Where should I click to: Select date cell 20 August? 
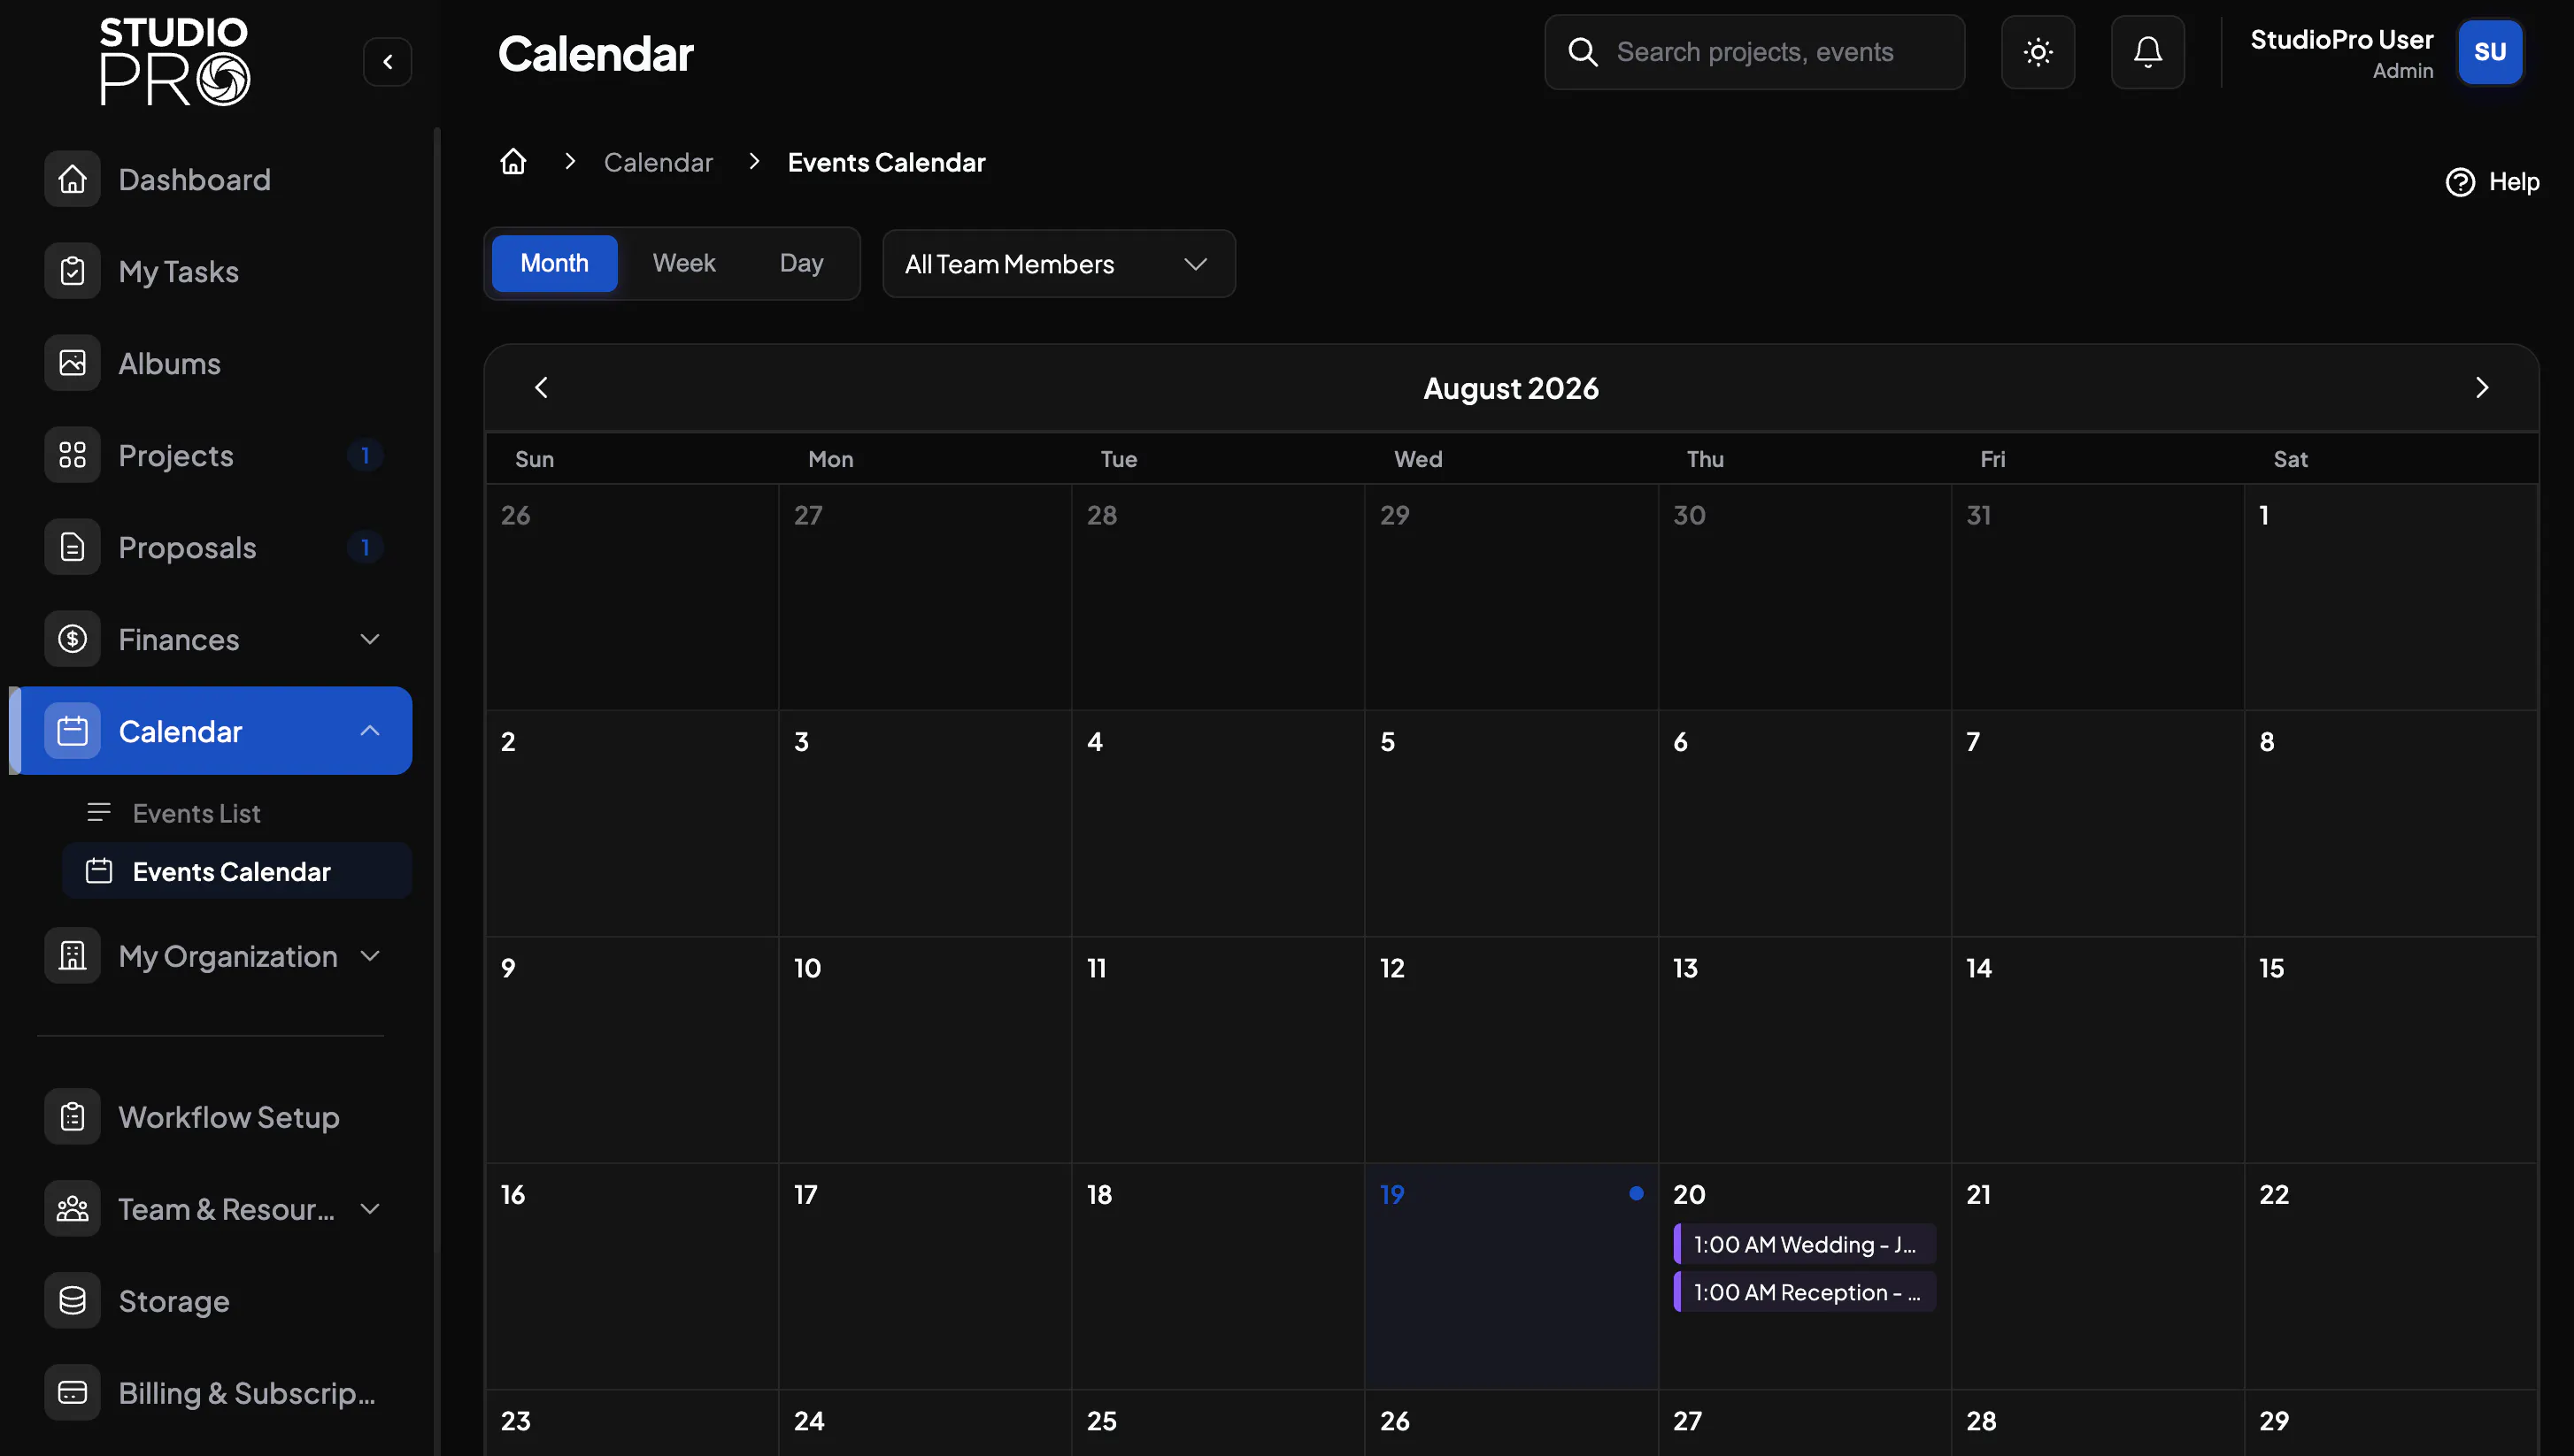[x=1805, y=1276]
